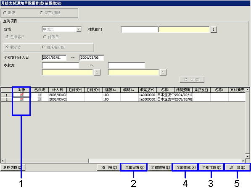Viewport: 251px width, 190px height.
Task: Click lookup button beside 对象部门 field
Action: tap(214, 29)
